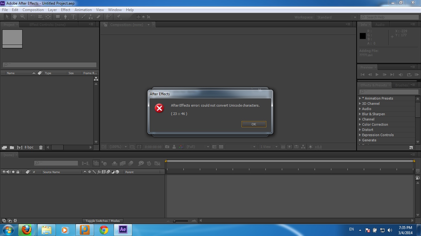
Task: Open project flowchart view icon
Action: tap(96, 79)
